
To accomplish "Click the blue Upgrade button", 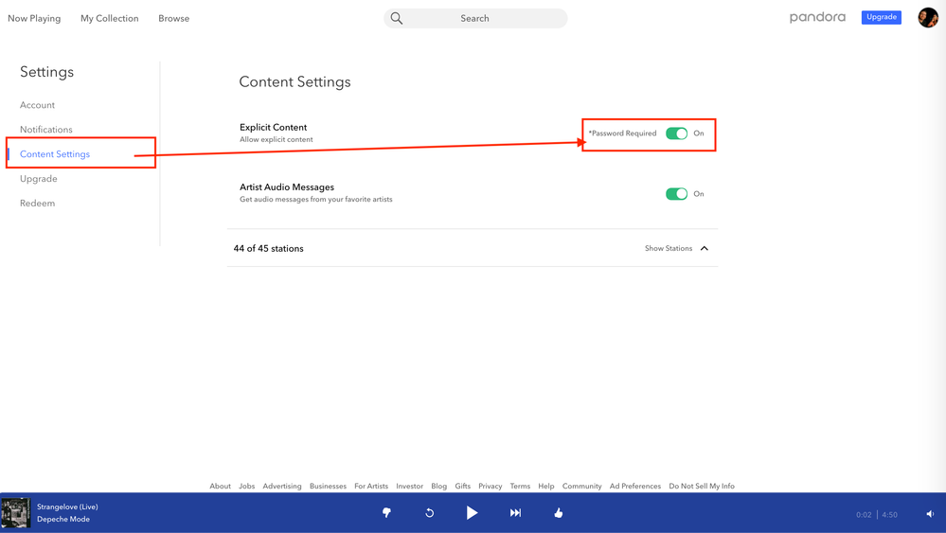I will 881,17.
